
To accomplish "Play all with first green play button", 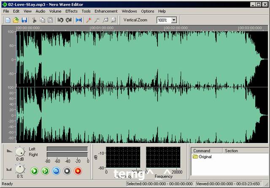I will coord(34,171).
